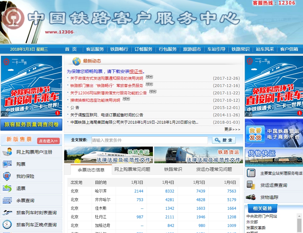Click the shield icon beside 我的保险
The height and width of the screenshot is (233, 303).
pyautogui.click(x=7, y=176)
